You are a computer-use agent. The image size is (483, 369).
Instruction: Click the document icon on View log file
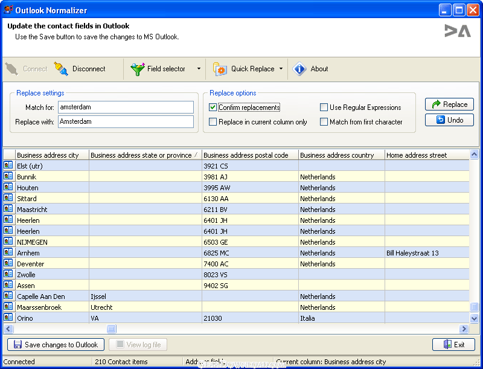pyautogui.click(x=120, y=344)
